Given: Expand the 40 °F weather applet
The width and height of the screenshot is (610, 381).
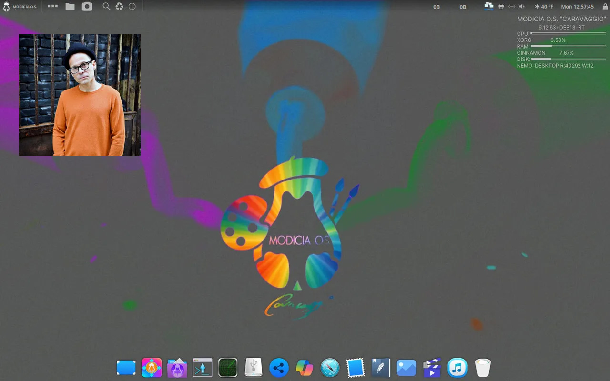Looking at the screenshot, I should click(x=544, y=7).
